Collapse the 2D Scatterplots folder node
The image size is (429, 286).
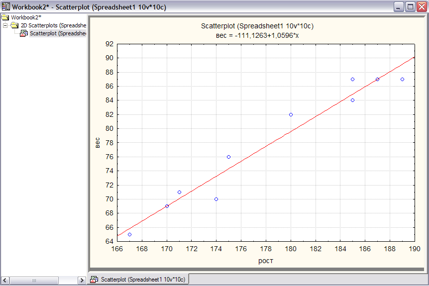(x=5, y=25)
